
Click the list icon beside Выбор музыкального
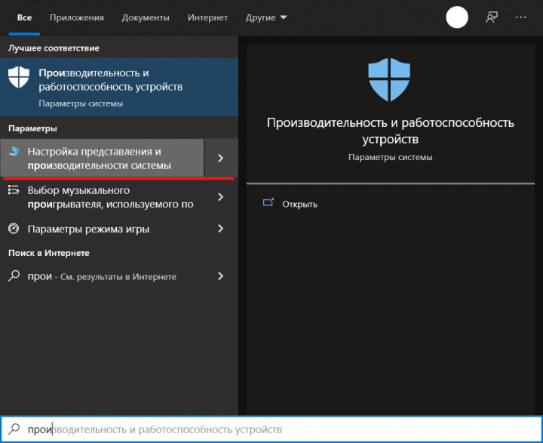(14, 189)
